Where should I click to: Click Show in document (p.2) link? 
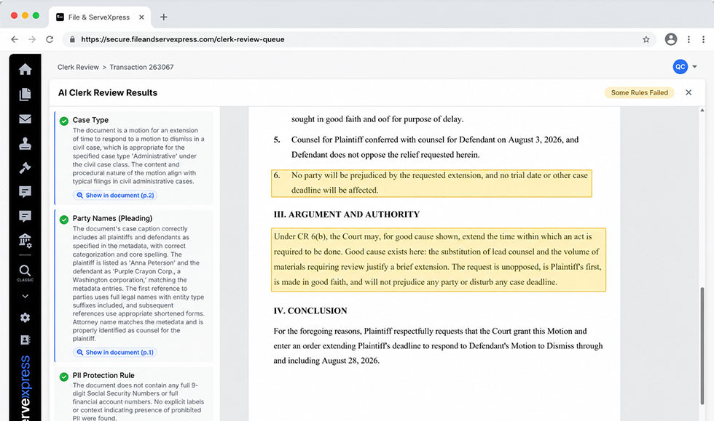115,195
